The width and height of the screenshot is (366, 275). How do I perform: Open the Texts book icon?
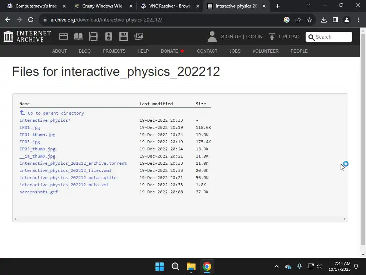point(78,37)
